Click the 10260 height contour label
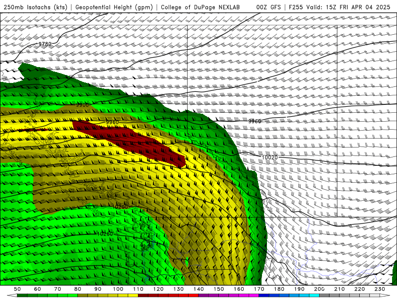 (x=105, y=234)
